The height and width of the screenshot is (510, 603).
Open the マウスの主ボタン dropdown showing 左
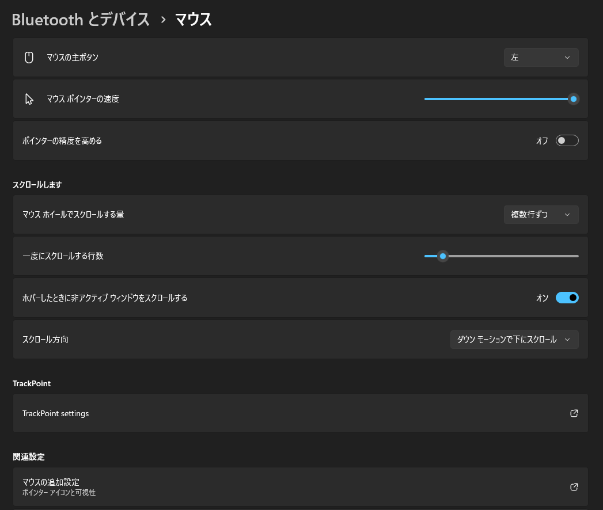coord(541,58)
